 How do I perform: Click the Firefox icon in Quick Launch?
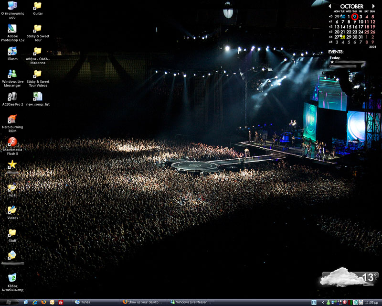pyautogui.click(x=43, y=302)
